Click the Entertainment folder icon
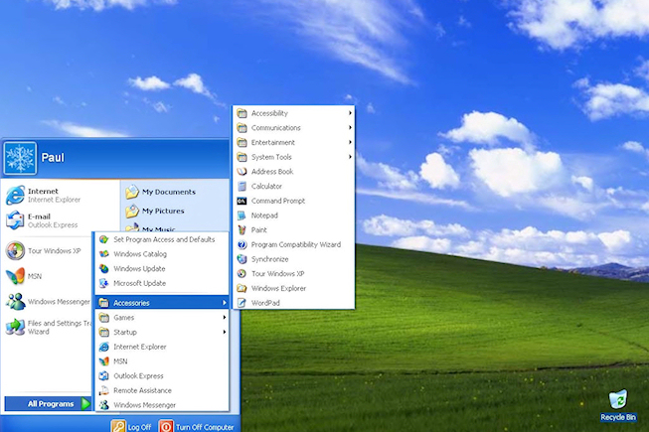This screenshot has width=649, height=432. click(x=242, y=143)
